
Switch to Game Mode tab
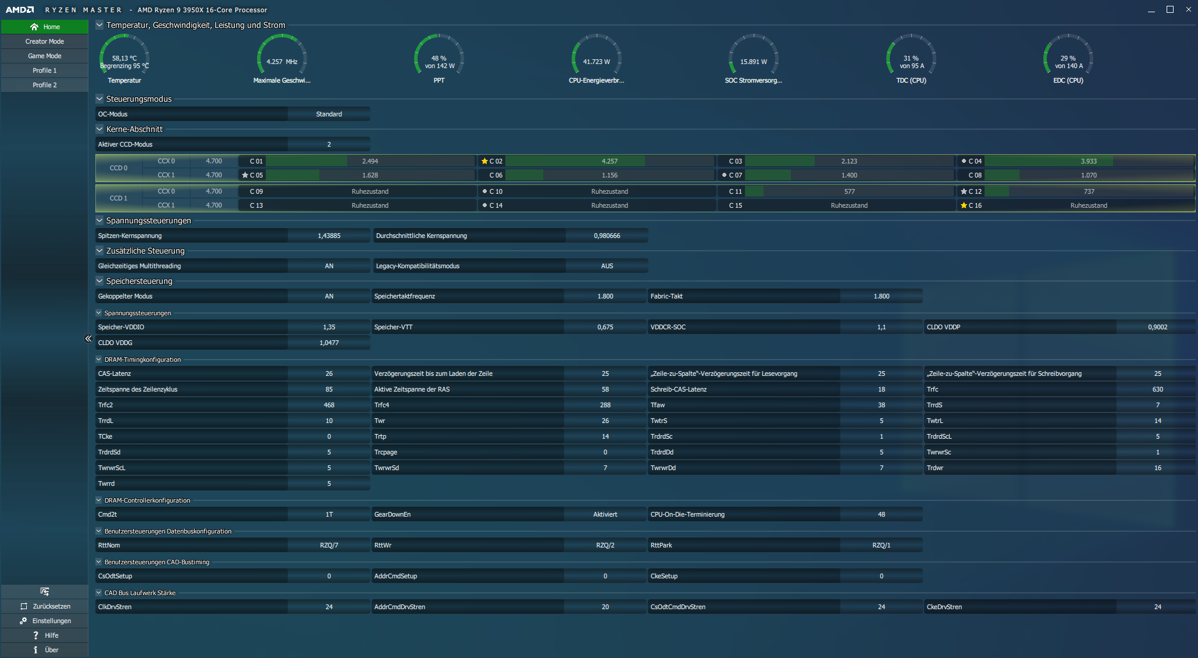coord(45,56)
